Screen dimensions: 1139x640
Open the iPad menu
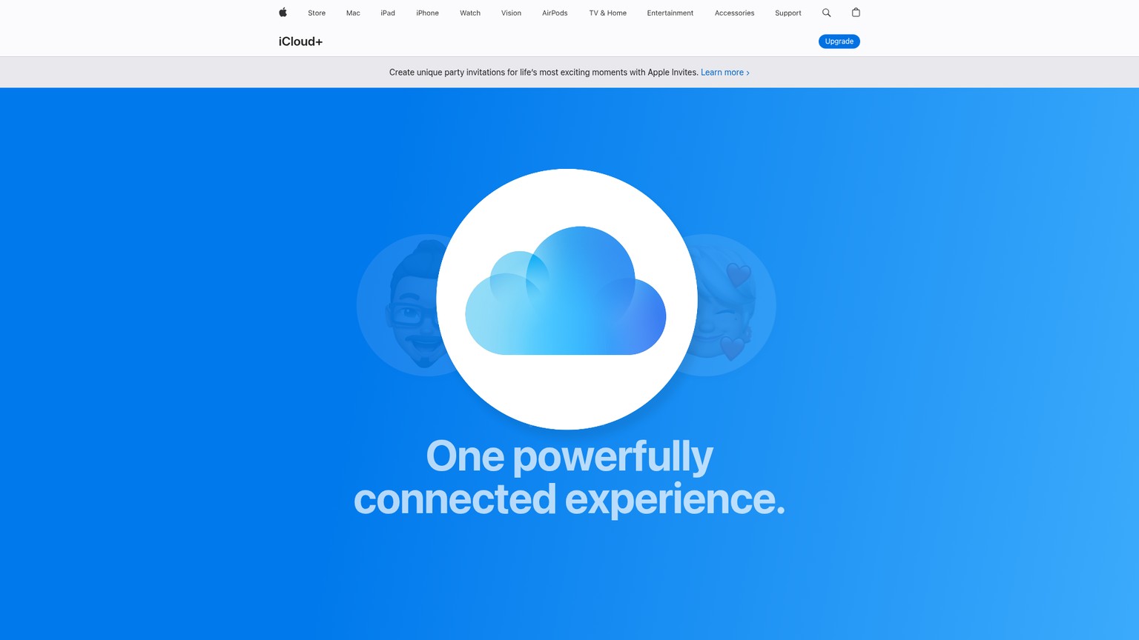tap(388, 13)
